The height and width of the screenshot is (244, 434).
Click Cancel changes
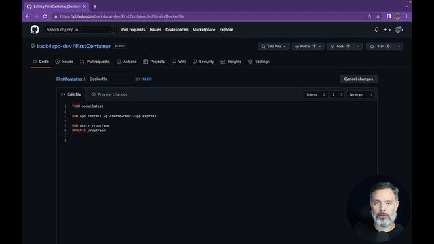(x=359, y=79)
